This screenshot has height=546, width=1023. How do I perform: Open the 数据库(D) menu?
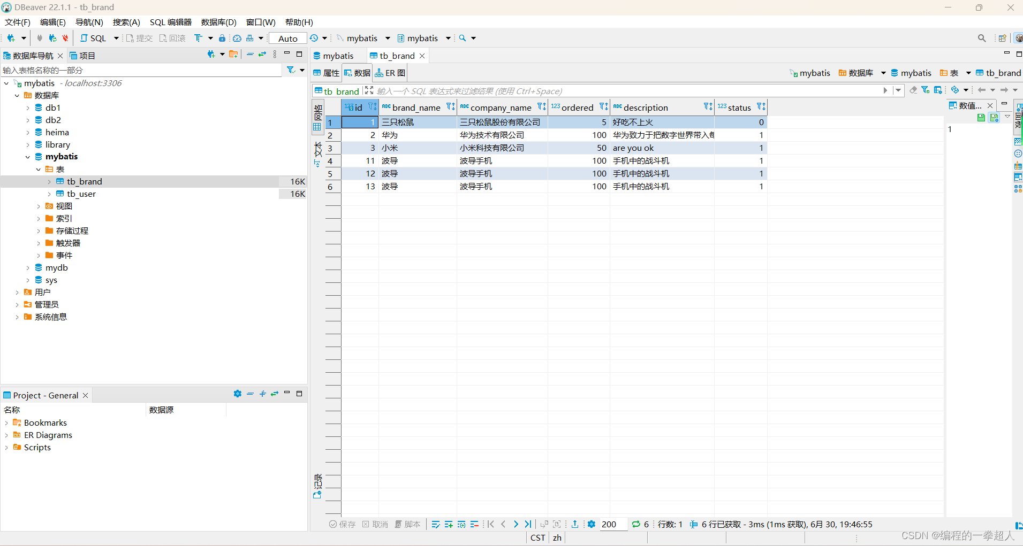[x=219, y=22]
